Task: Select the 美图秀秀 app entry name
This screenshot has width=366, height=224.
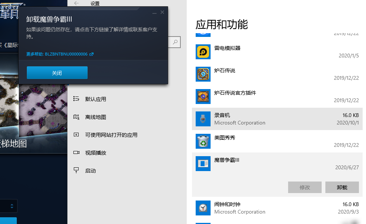Action: pyautogui.click(x=224, y=138)
